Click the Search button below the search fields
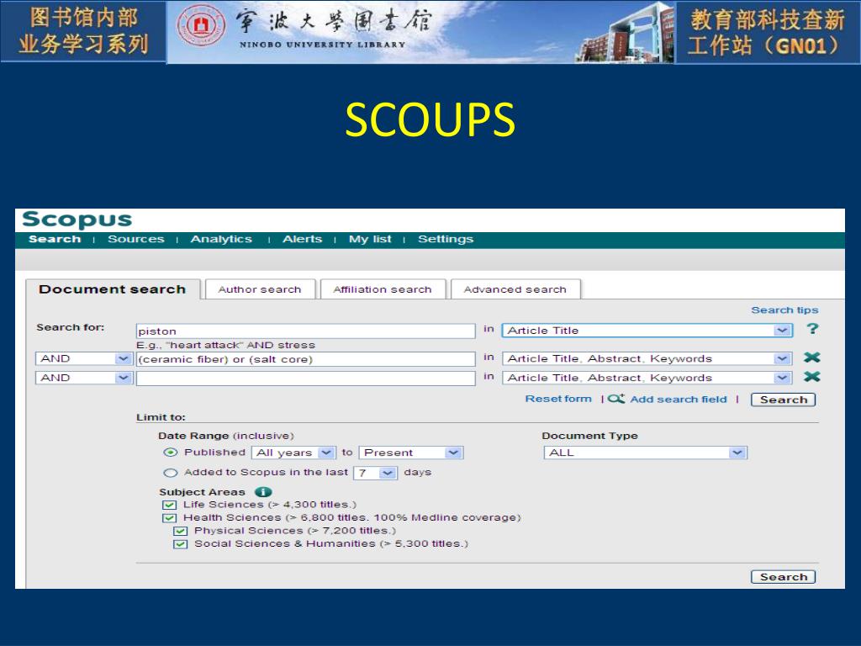The width and height of the screenshot is (861, 646). [783, 400]
